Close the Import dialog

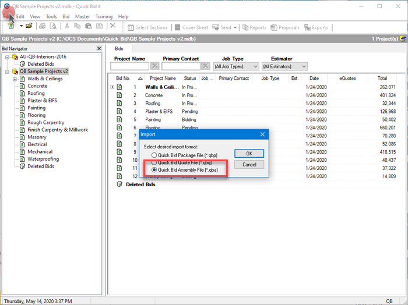[x=262, y=134]
